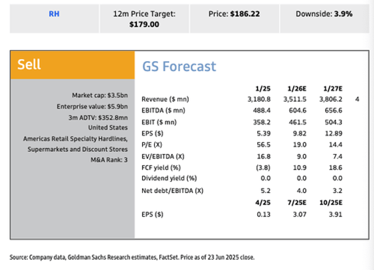Image resolution: width=374 pixels, height=270 pixels.
Task: Select EV/EBITDA value 16.8
Action: 264,157
